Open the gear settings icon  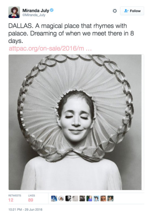click(115, 11)
